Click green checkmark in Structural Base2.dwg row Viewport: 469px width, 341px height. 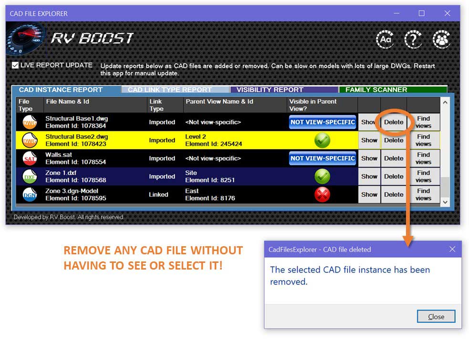322,140
